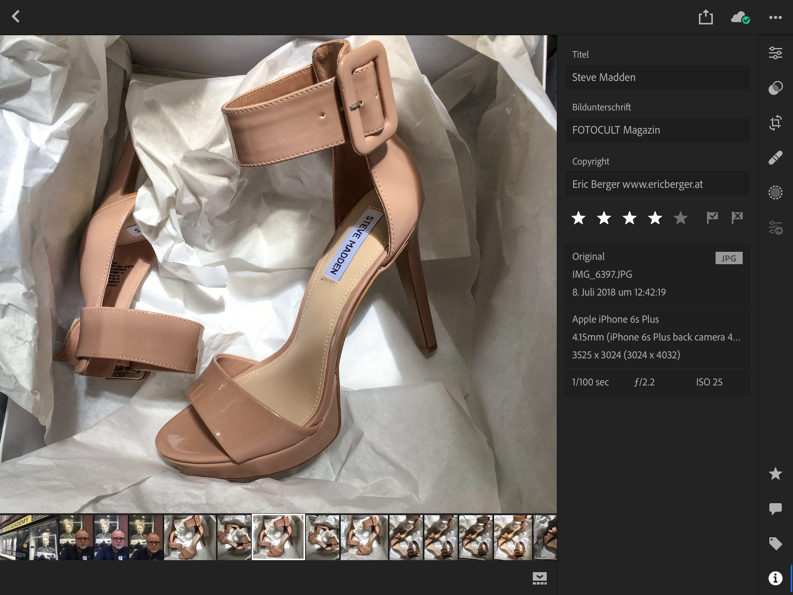The width and height of the screenshot is (793, 595).
Task: Click the Copyright field Eric Berger
Action: (657, 184)
